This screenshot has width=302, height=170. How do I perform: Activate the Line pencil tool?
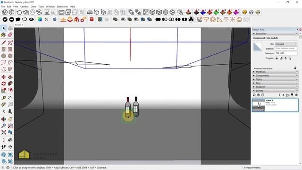click(3, 42)
